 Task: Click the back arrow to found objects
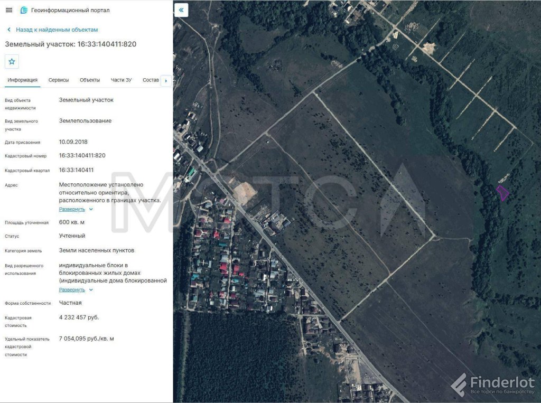pyautogui.click(x=9, y=30)
